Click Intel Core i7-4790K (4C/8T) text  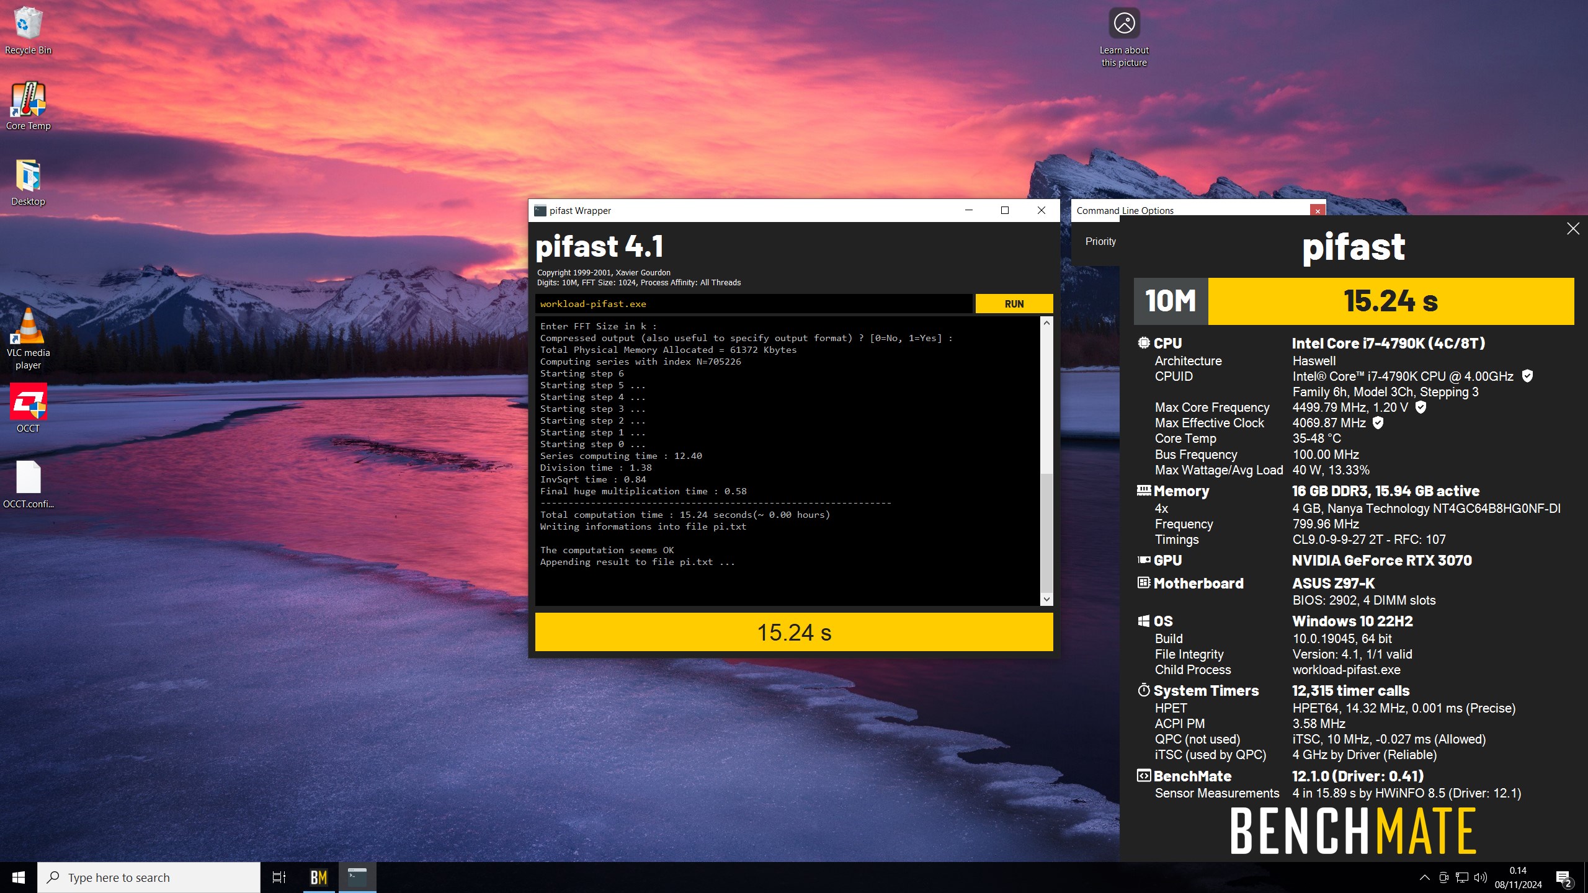[1388, 343]
